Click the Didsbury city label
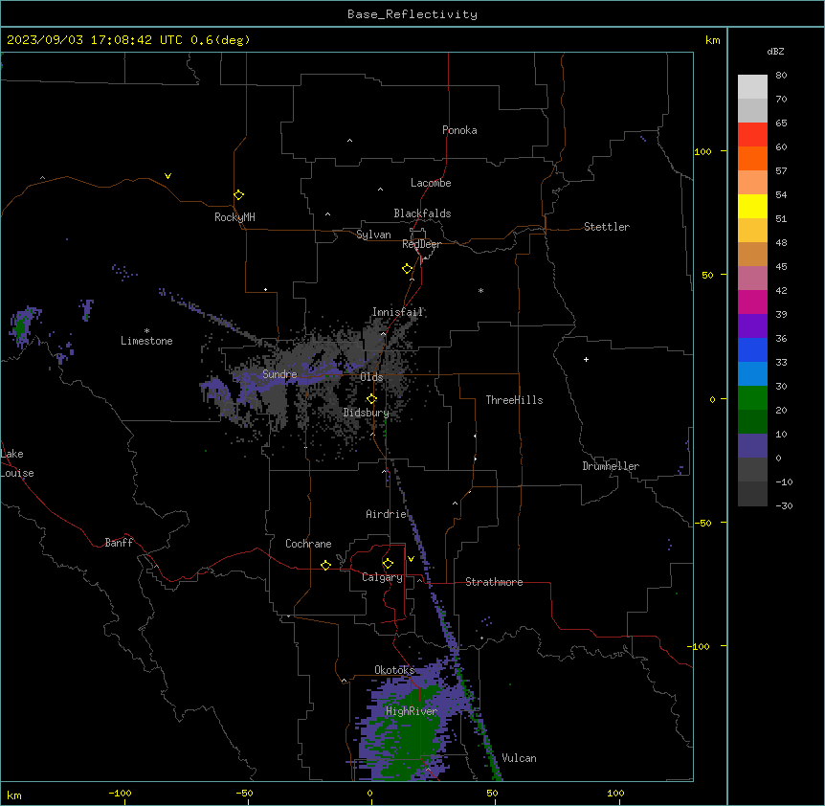825x806 pixels. pos(367,413)
